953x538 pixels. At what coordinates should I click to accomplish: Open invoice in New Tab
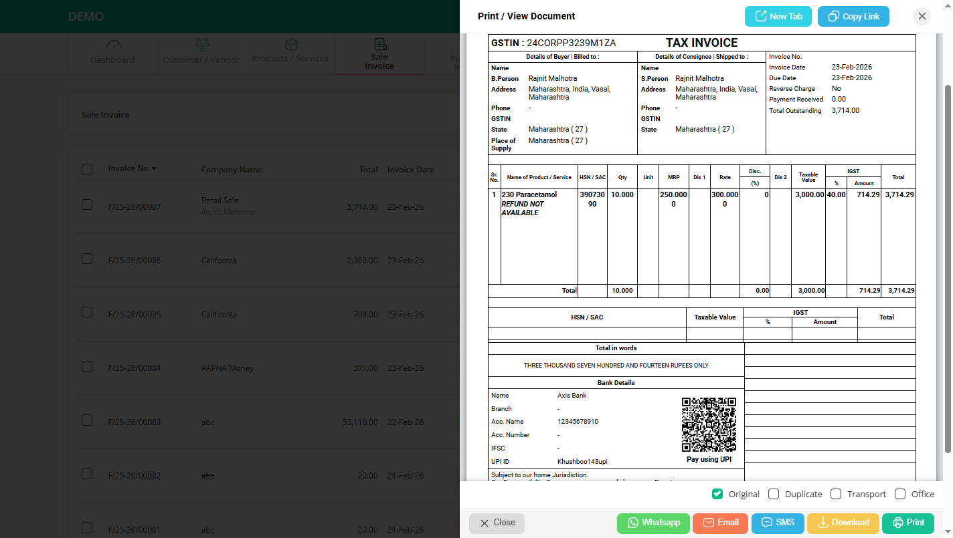[x=778, y=16]
